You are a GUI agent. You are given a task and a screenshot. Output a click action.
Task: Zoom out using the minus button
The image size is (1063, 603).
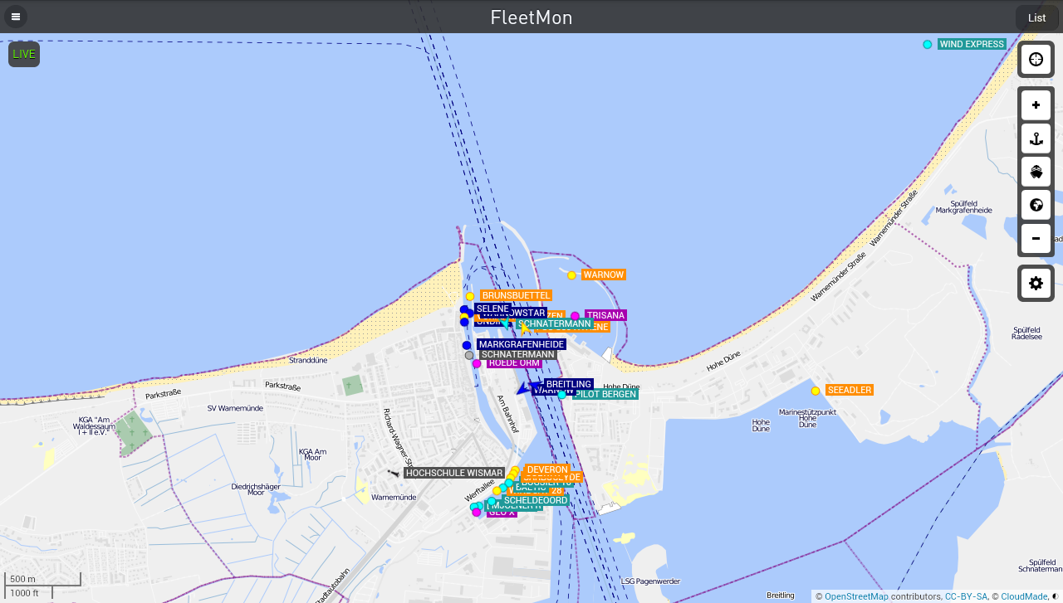pos(1036,238)
